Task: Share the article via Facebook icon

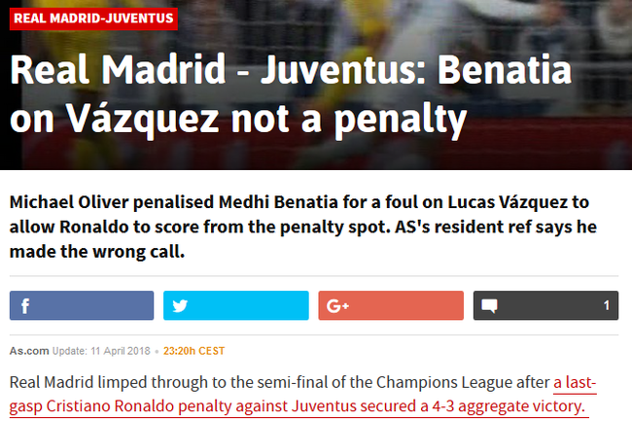Action: pos(82,305)
